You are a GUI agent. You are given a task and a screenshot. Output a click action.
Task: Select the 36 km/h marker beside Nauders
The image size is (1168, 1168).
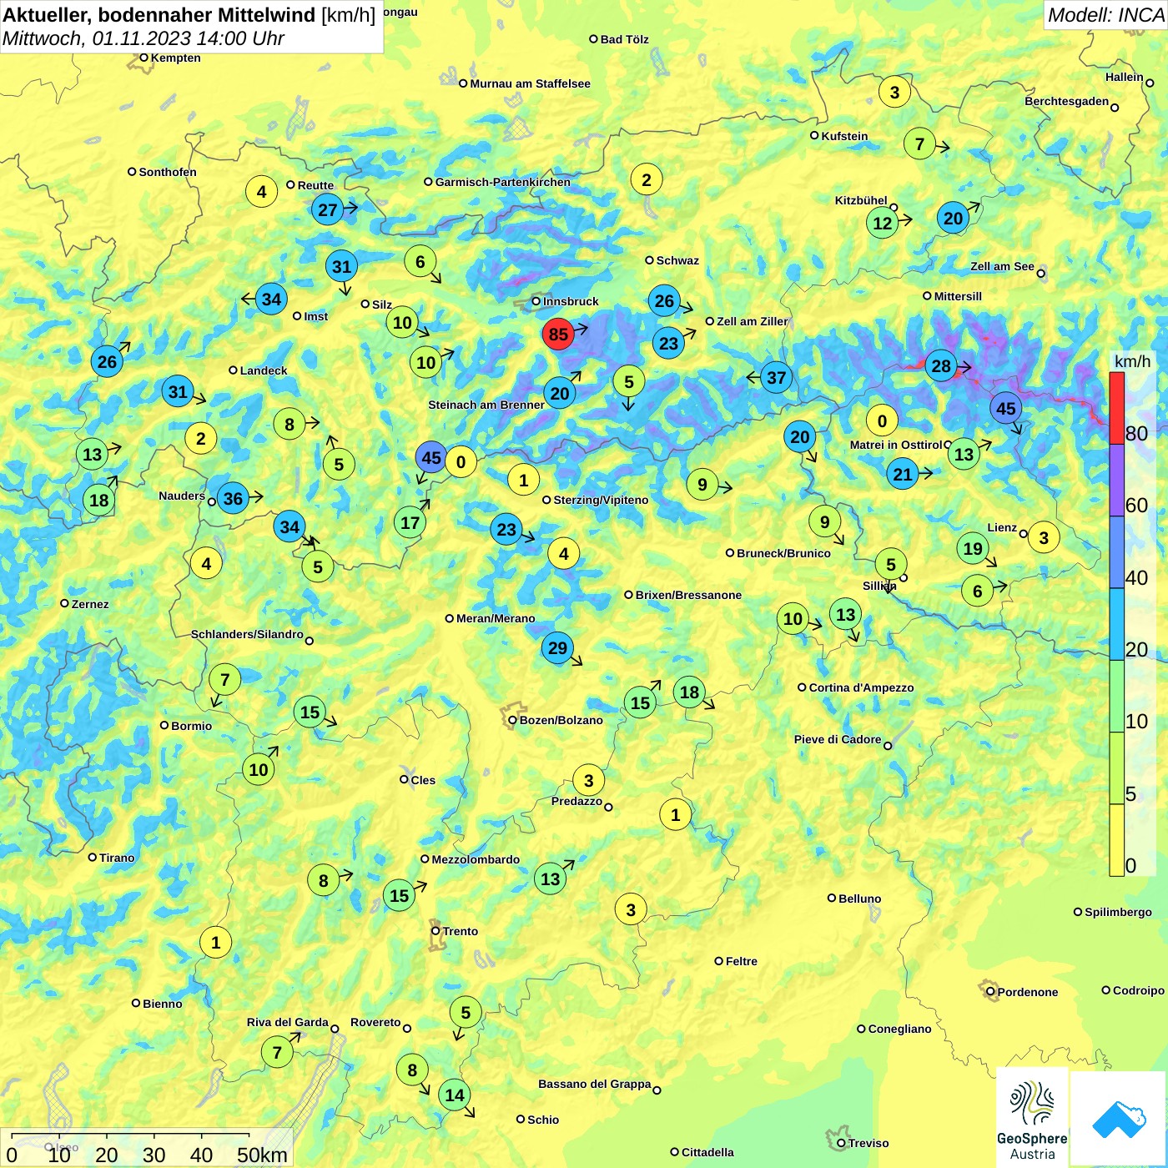[x=233, y=499]
